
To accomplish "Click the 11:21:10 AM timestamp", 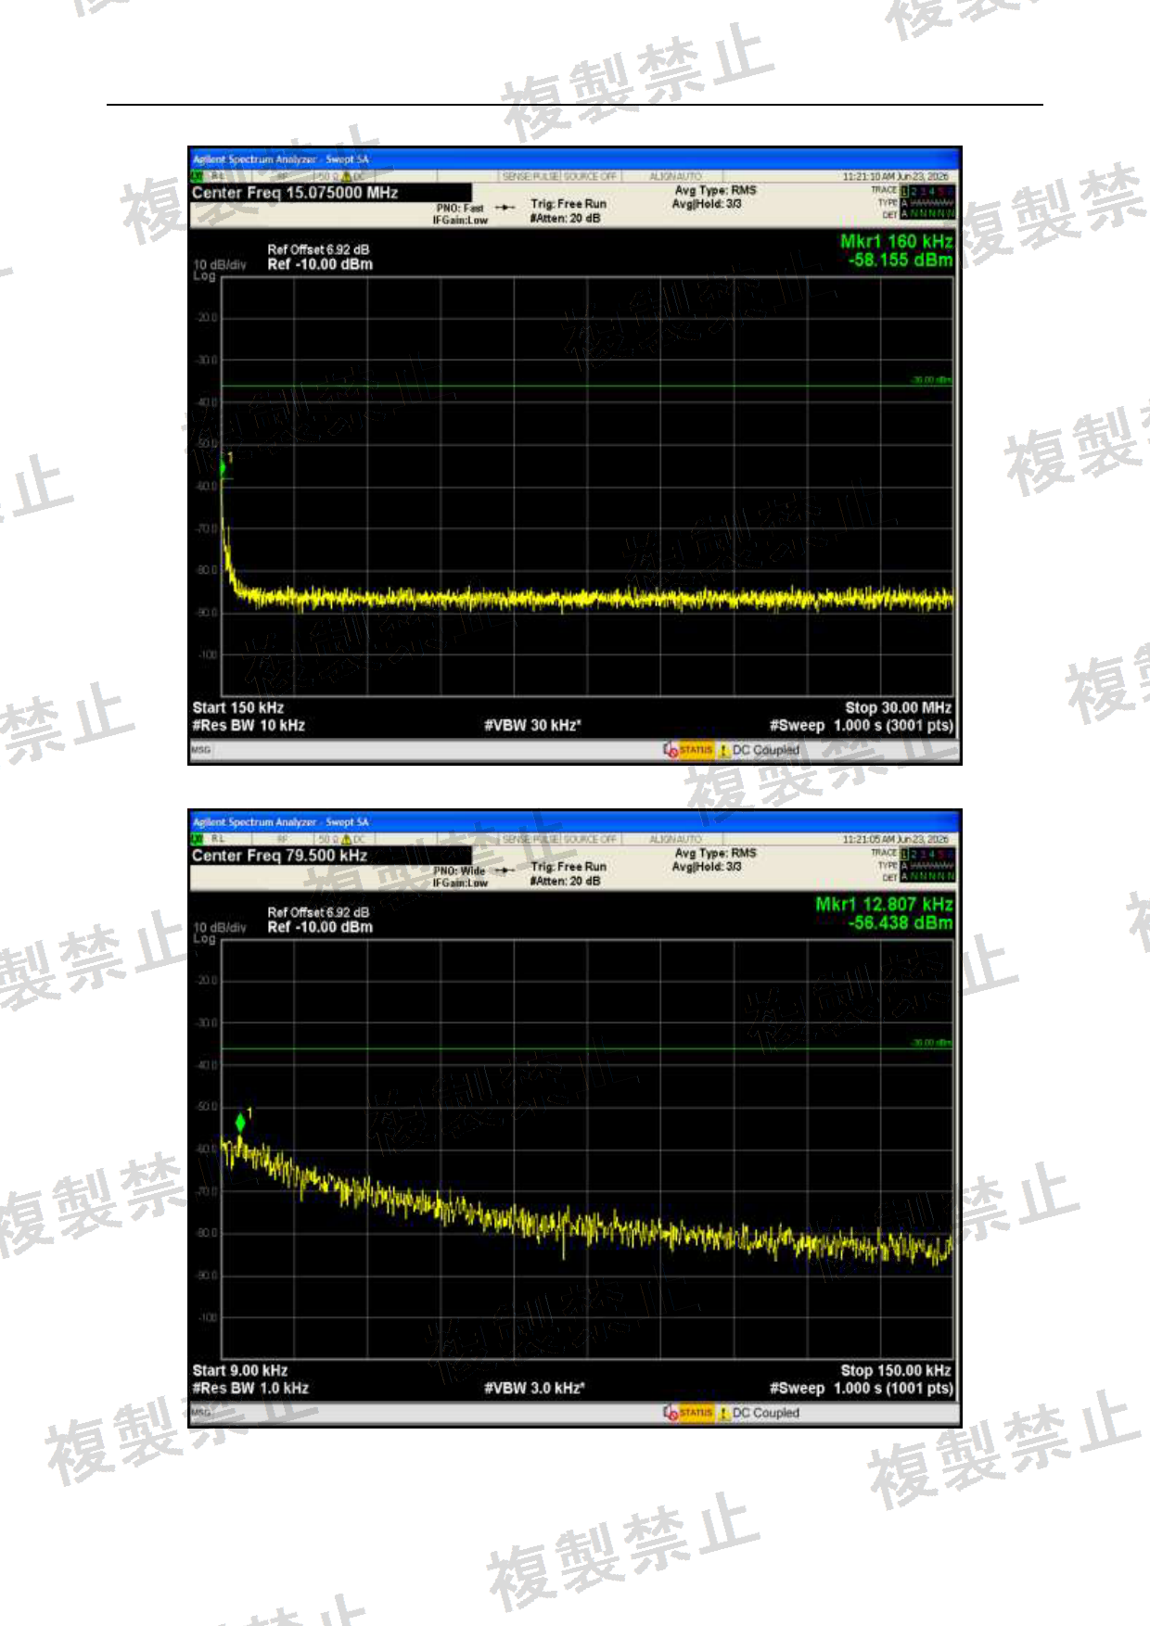I will tap(896, 176).
